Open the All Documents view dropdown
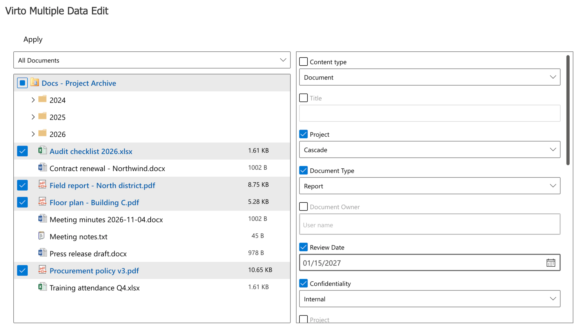Image resolution: width=576 pixels, height=325 pixels. [152, 60]
